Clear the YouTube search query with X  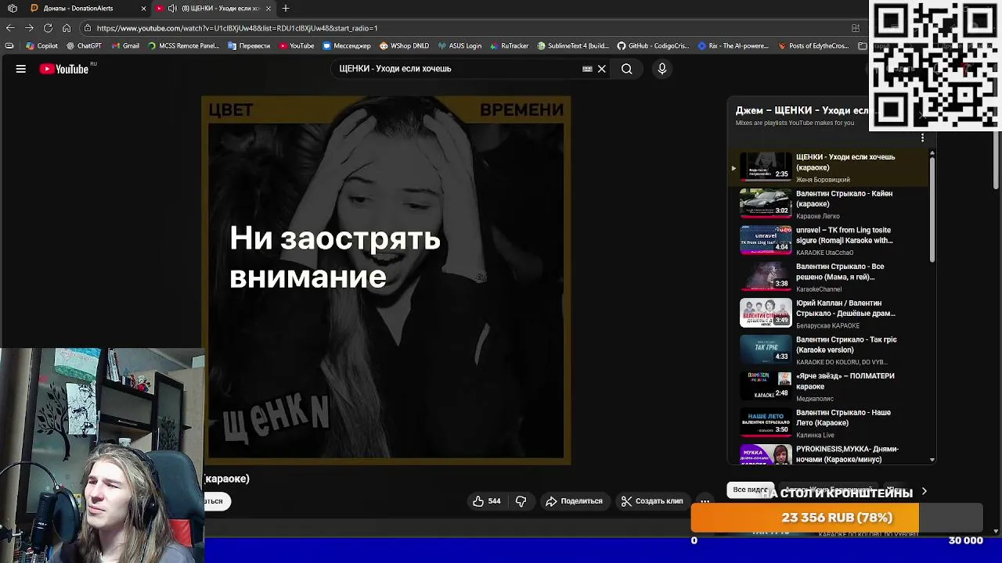coord(601,69)
